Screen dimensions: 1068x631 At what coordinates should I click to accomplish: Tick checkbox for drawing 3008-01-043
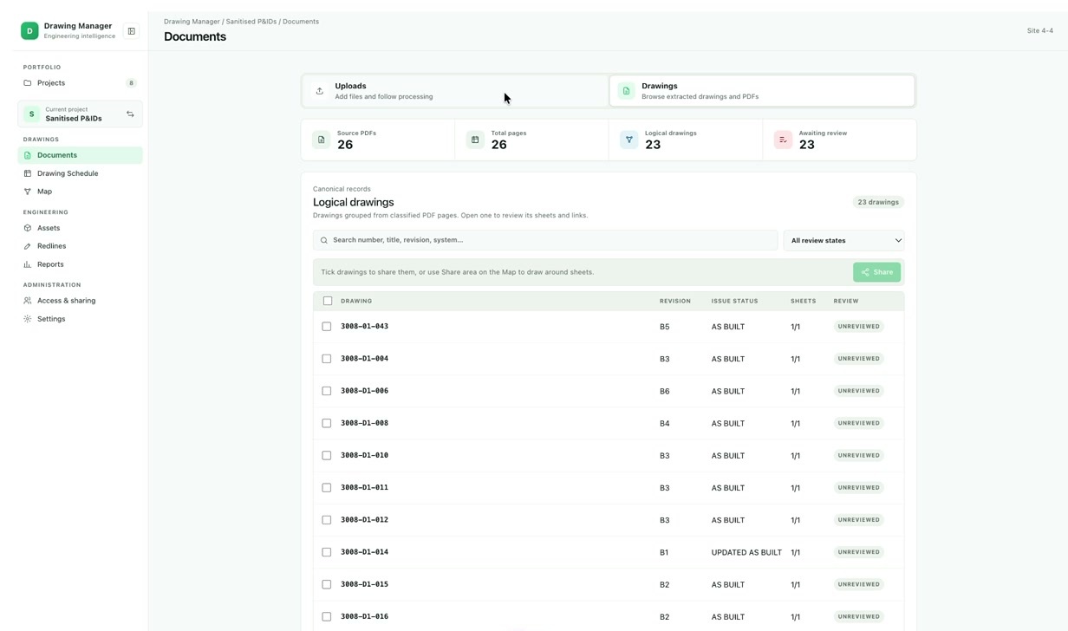[x=327, y=327]
